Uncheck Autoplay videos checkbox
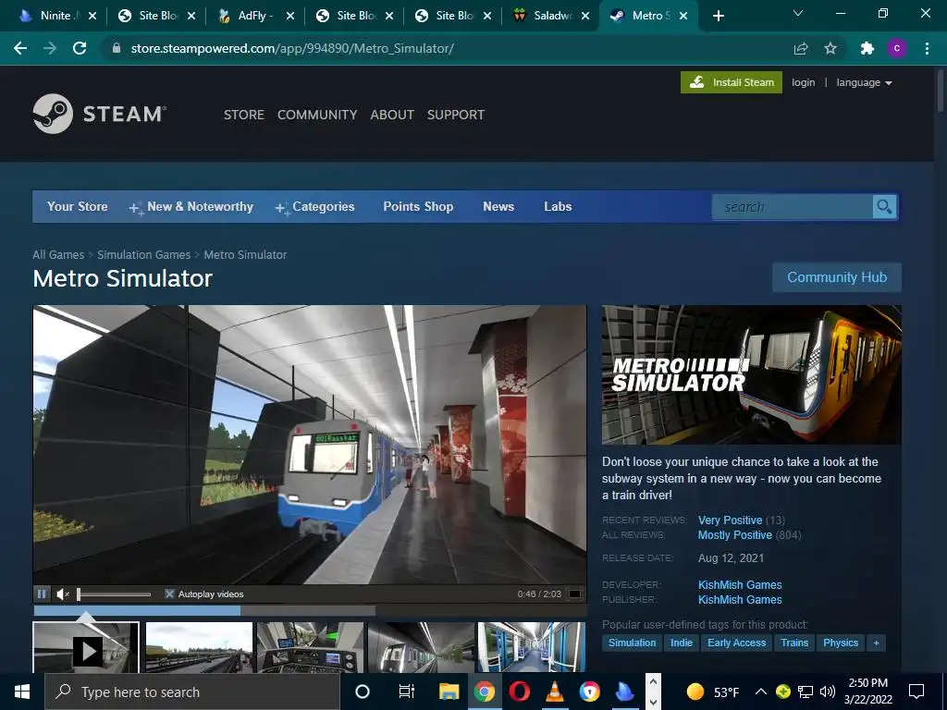The height and width of the screenshot is (710, 947). point(170,594)
